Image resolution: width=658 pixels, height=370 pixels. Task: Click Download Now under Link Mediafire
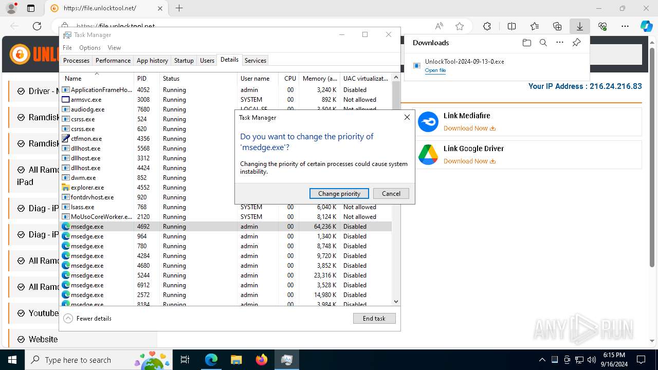tap(469, 128)
